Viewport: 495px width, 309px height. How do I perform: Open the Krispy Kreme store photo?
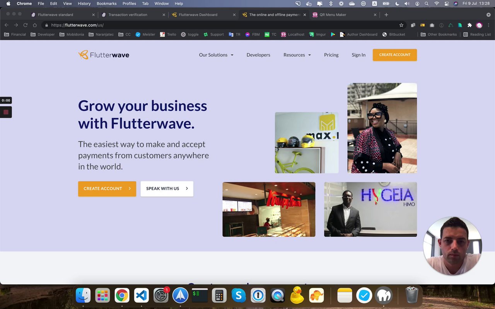(269, 209)
